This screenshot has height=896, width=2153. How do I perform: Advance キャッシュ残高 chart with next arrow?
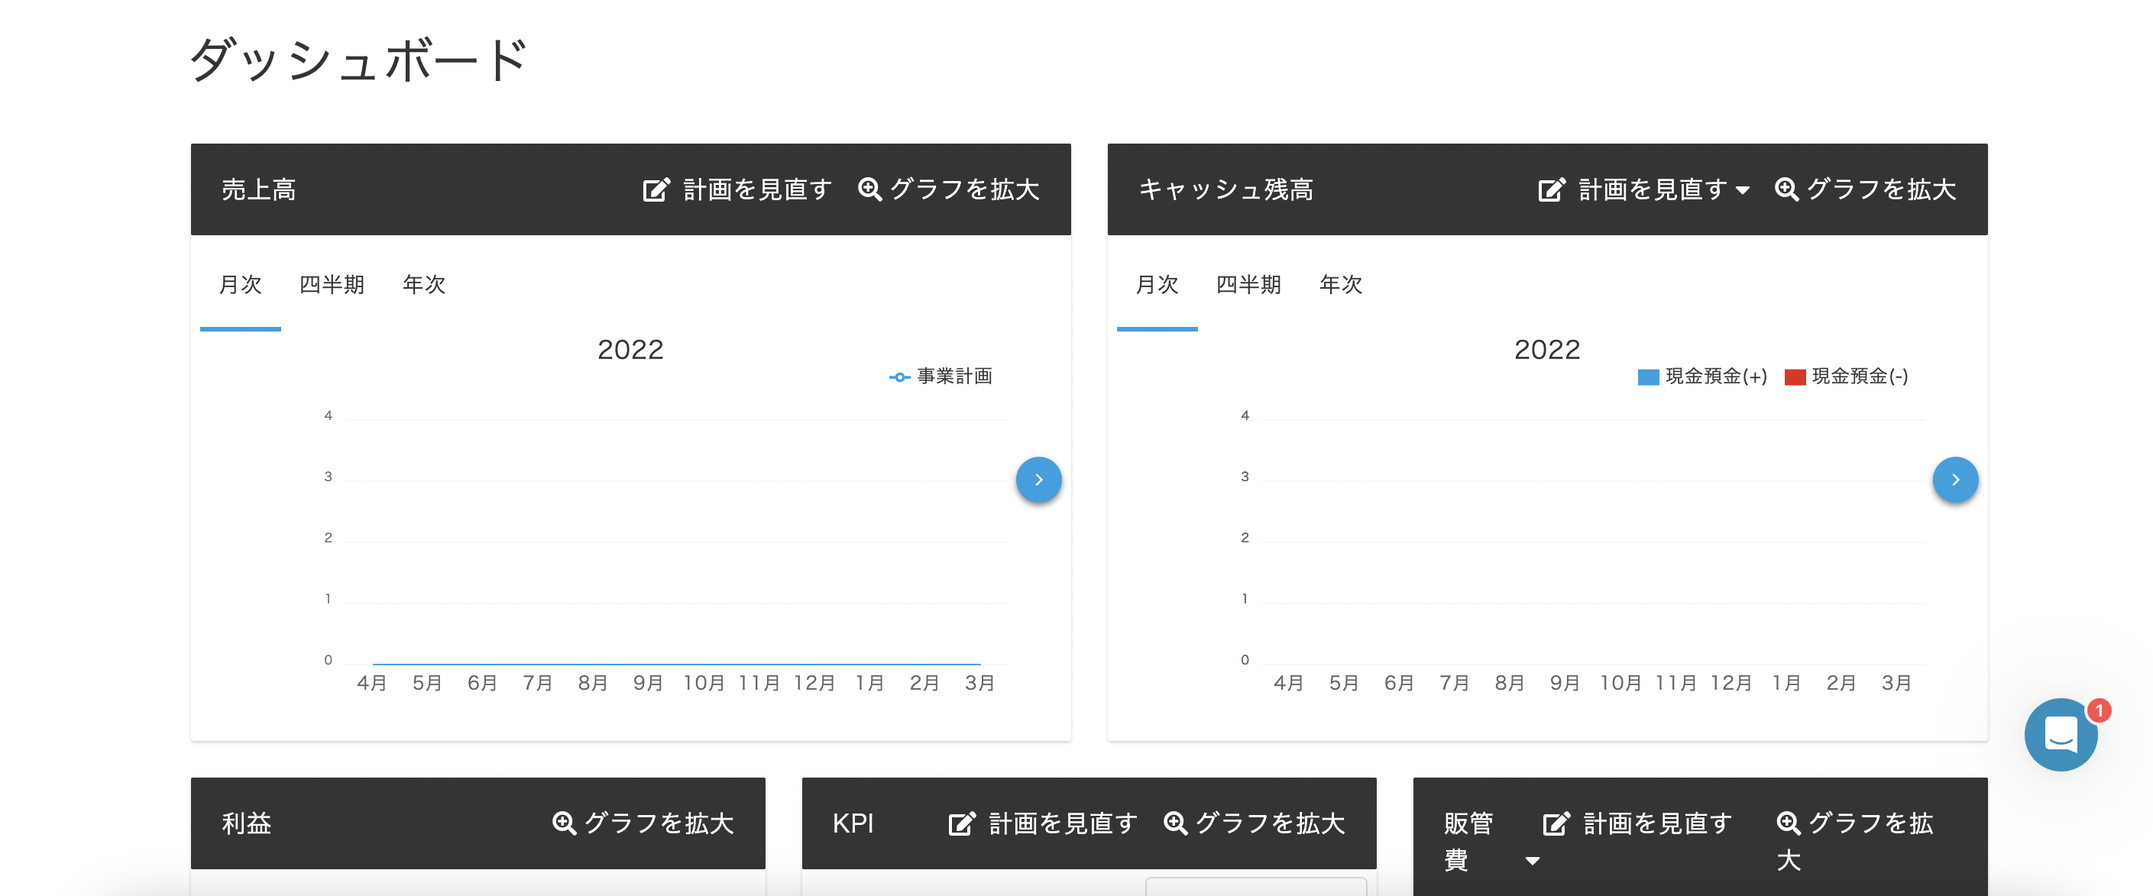(1956, 480)
